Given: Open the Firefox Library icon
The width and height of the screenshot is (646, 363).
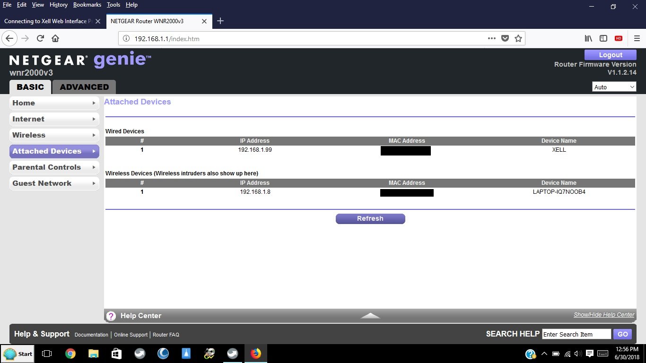Looking at the screenshot, I should coord(588,38).
